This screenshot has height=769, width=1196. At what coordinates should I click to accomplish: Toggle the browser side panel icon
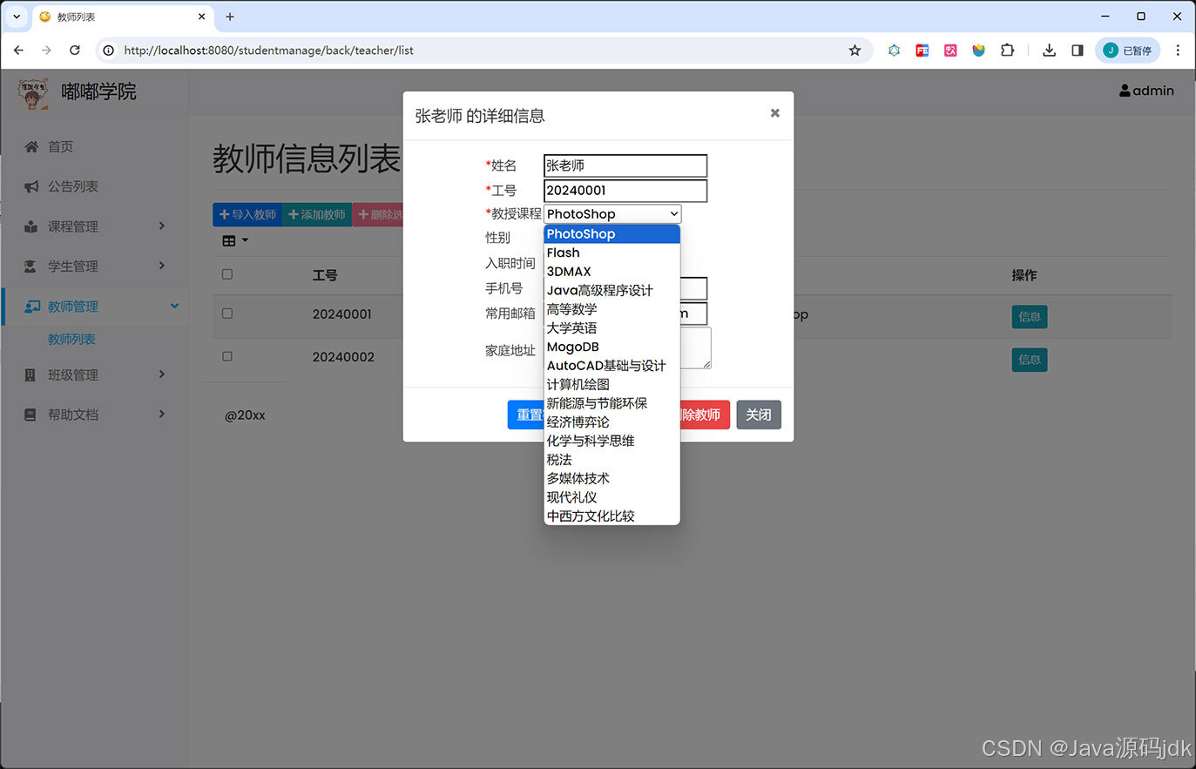[x=1078, y=51]
